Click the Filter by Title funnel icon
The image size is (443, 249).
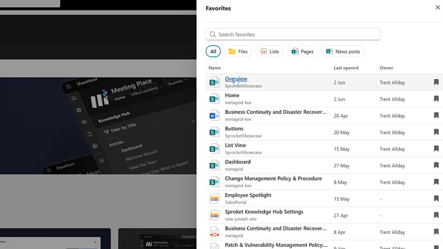(106, 132)
